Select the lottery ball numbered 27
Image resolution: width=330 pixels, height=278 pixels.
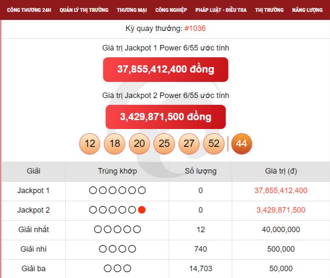coord(189,144)
